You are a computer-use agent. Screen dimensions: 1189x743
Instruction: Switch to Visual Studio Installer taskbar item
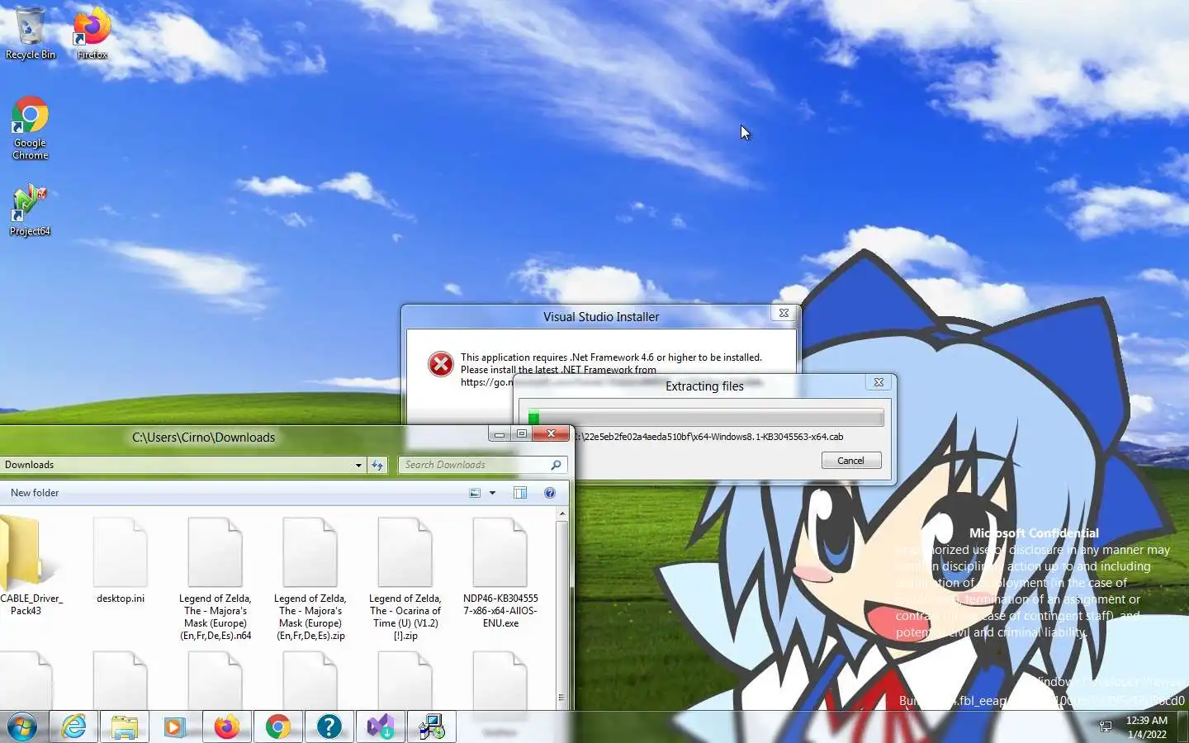pos(380,727)
